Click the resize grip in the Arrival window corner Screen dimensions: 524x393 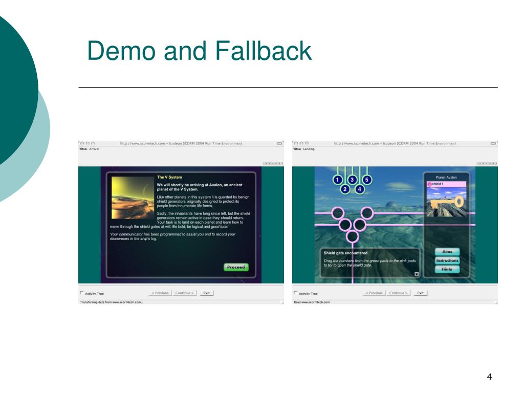[282, 302]
